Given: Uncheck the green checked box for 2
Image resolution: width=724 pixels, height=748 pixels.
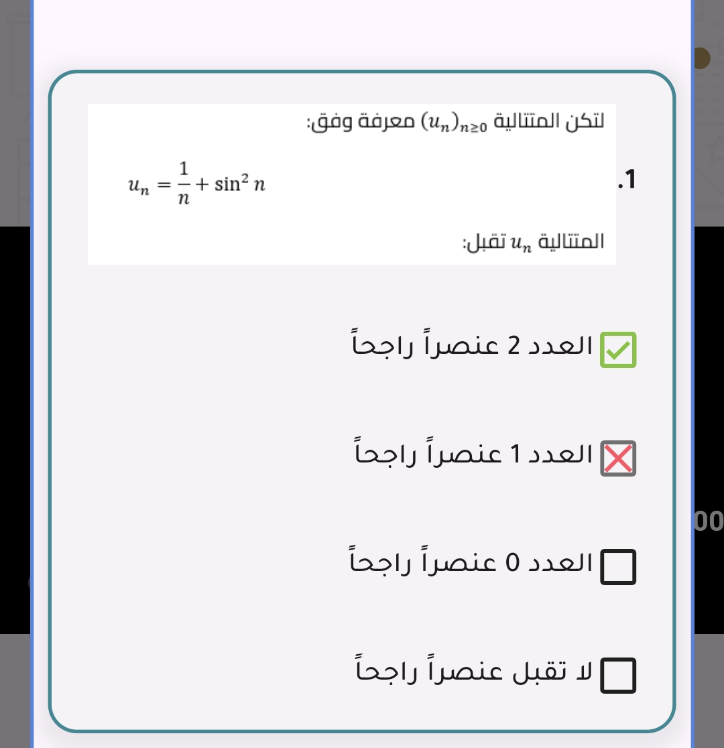Looking at the screenshot, I should (618, 350).
